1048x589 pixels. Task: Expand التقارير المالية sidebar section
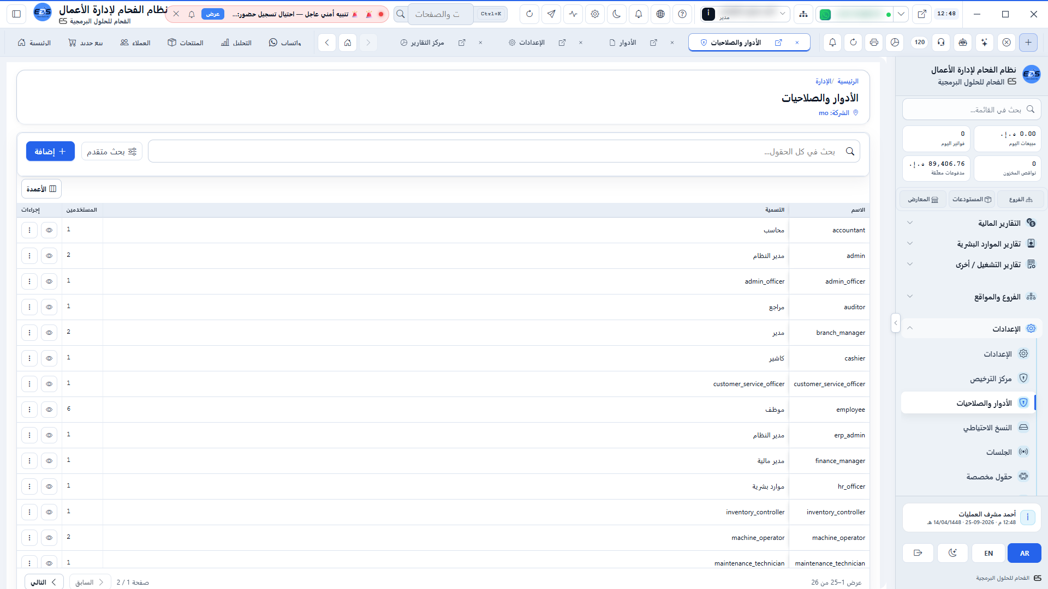tap(972, 223)
